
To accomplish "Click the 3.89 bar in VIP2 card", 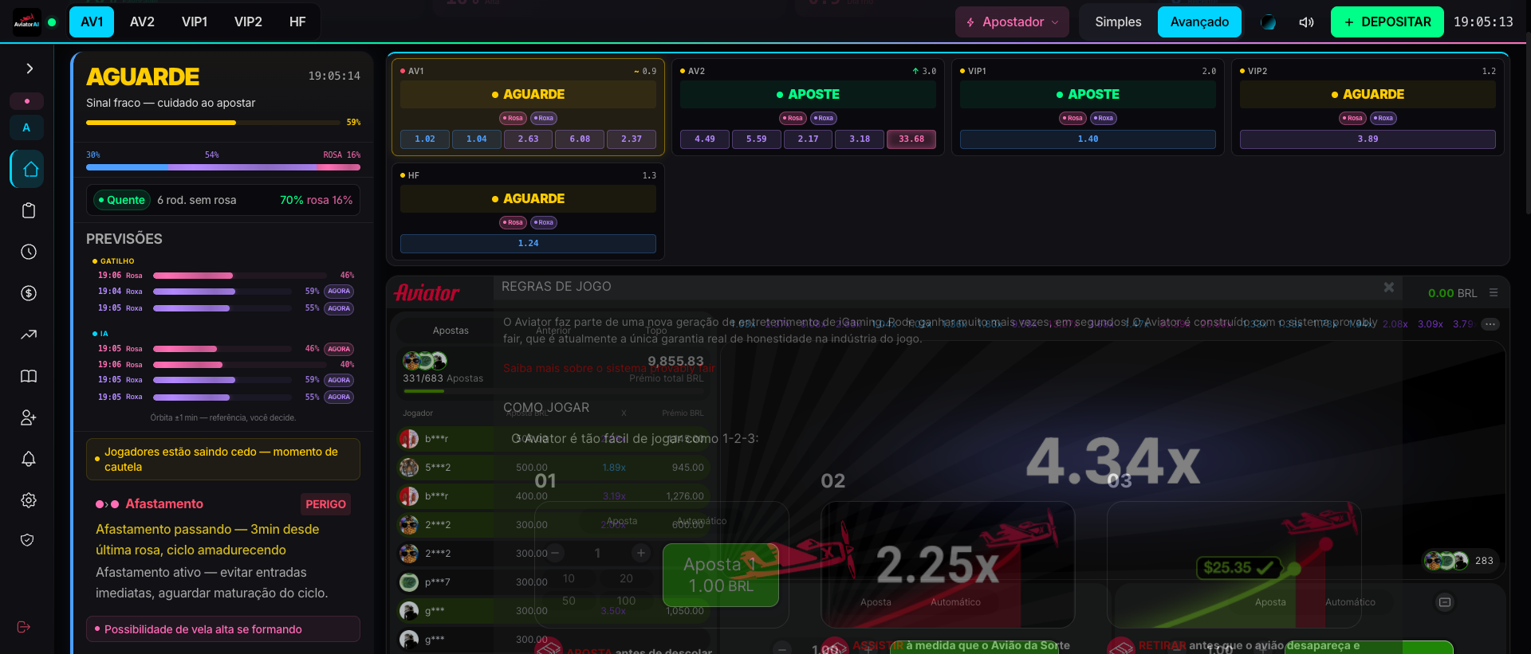I will 1368,139.
